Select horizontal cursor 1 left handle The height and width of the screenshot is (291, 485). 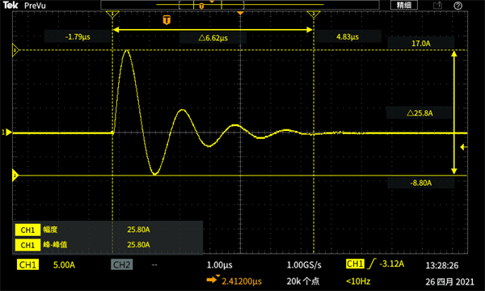(x=15, y=50)
